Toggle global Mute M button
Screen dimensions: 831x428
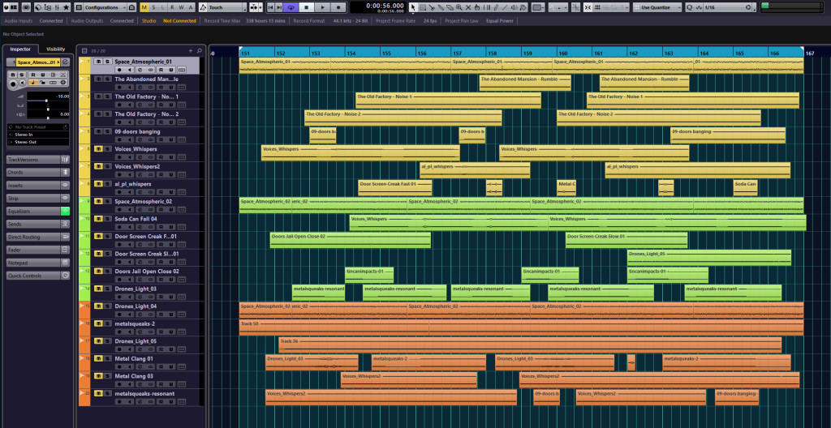pyautogui.click(x=144, y=7)
